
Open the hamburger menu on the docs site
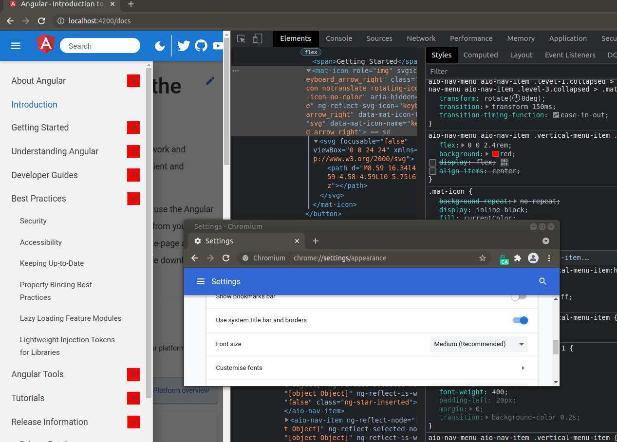(16, 45)
